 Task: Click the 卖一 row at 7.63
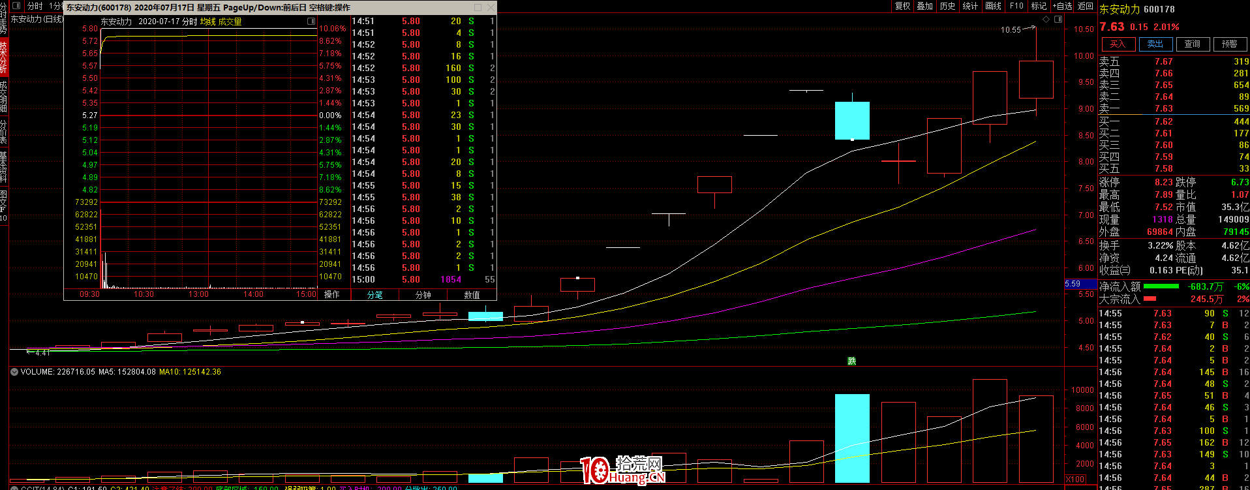click(x=1174, y=109)
